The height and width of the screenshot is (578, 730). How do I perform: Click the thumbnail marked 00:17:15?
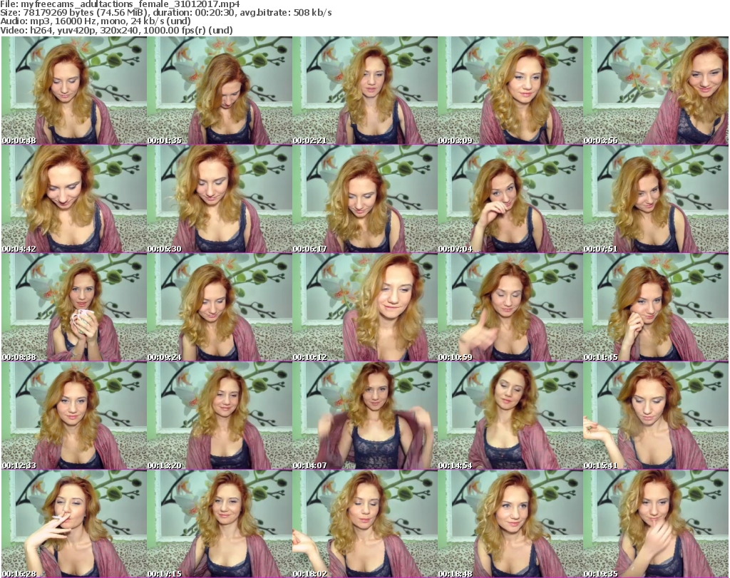click(220, 524)
